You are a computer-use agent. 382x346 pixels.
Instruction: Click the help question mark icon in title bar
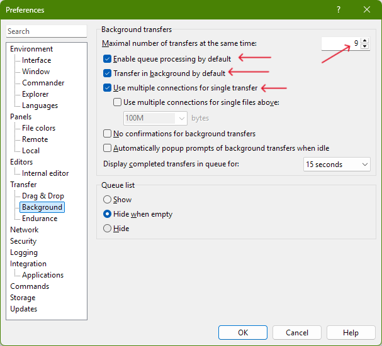point(338,10)
